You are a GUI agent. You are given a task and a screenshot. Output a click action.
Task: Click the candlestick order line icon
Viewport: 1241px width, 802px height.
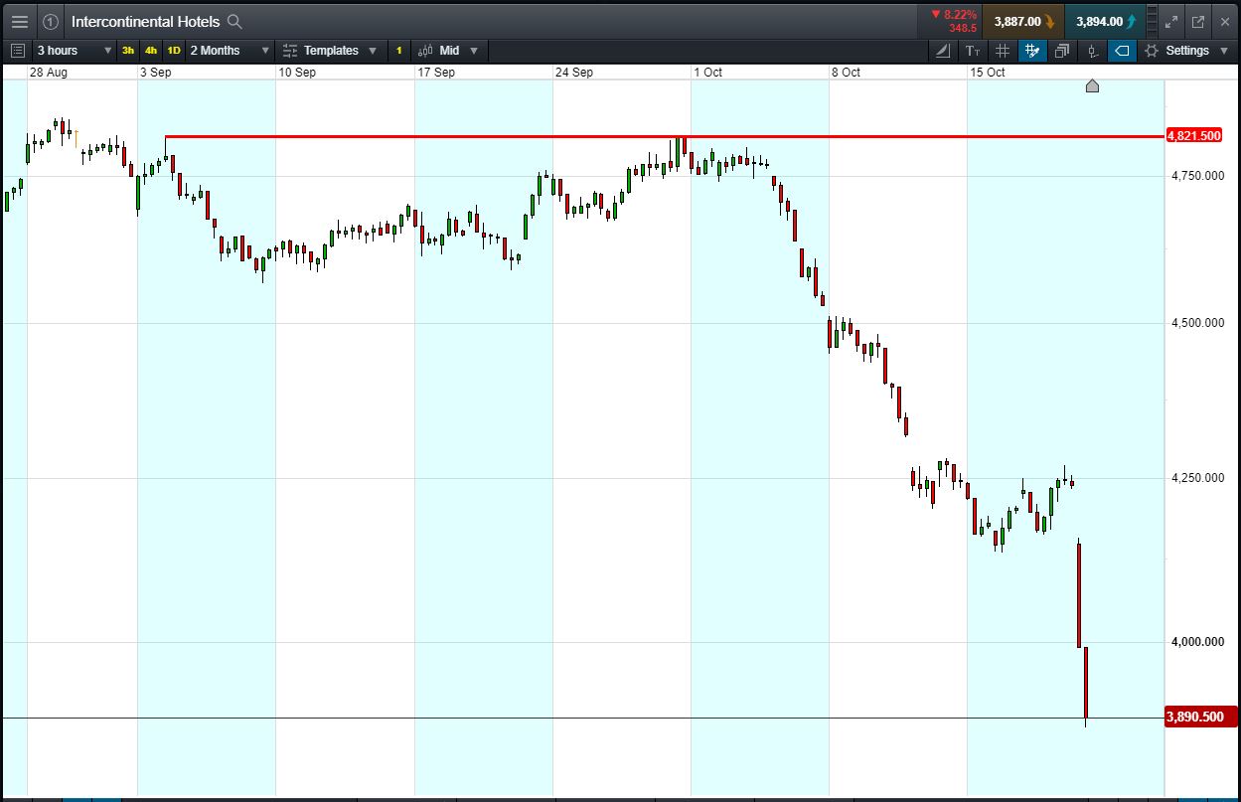tap(1092, 50)
